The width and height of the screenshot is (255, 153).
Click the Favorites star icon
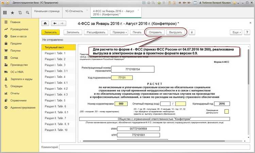point(13,13)
